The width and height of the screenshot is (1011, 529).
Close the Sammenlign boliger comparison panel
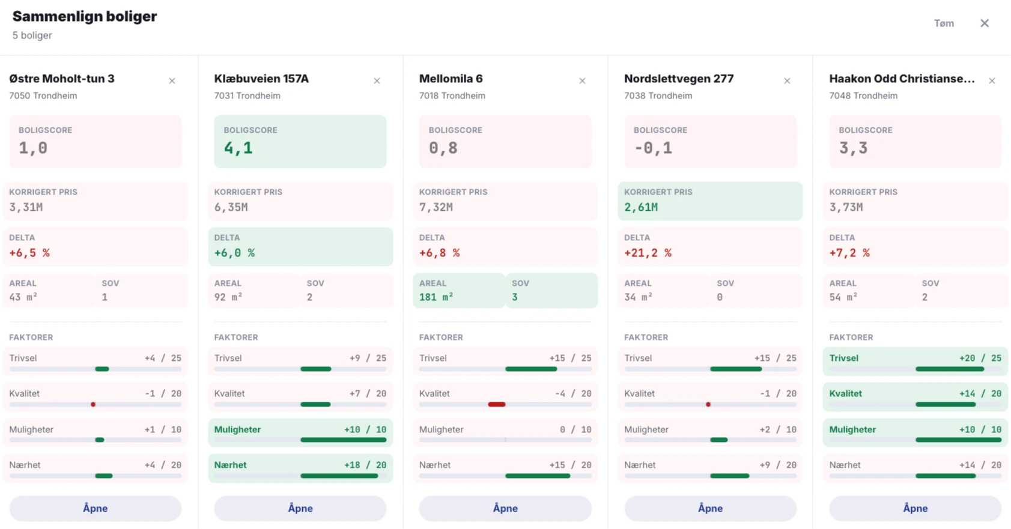coord(985,23)
